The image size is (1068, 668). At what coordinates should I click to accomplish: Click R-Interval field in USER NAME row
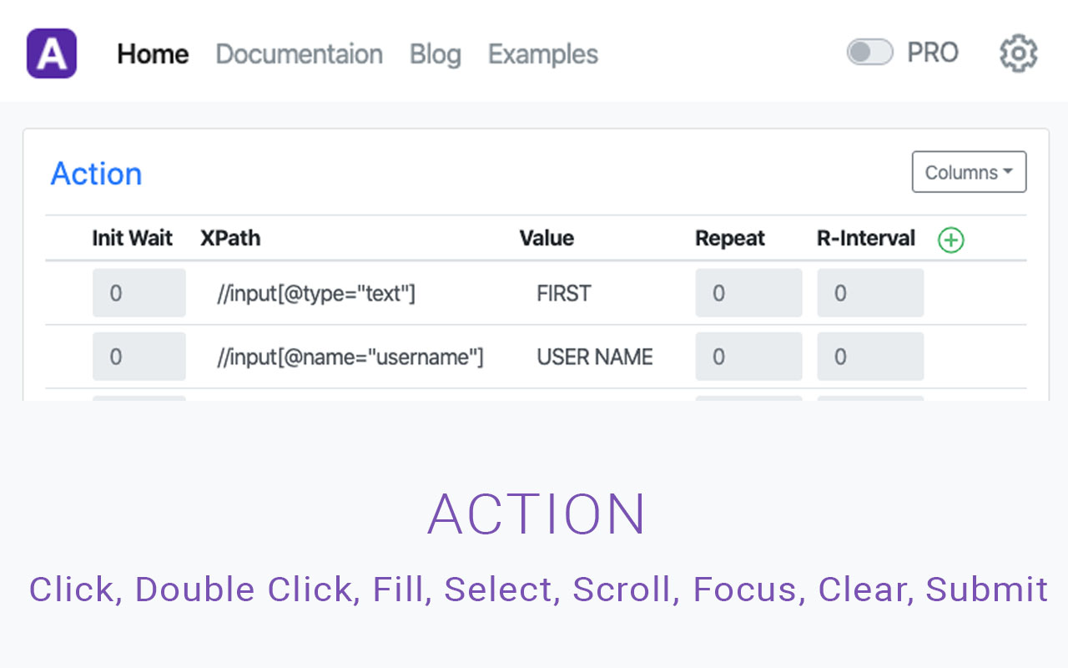pyautogui.click(x=869, y=357)
